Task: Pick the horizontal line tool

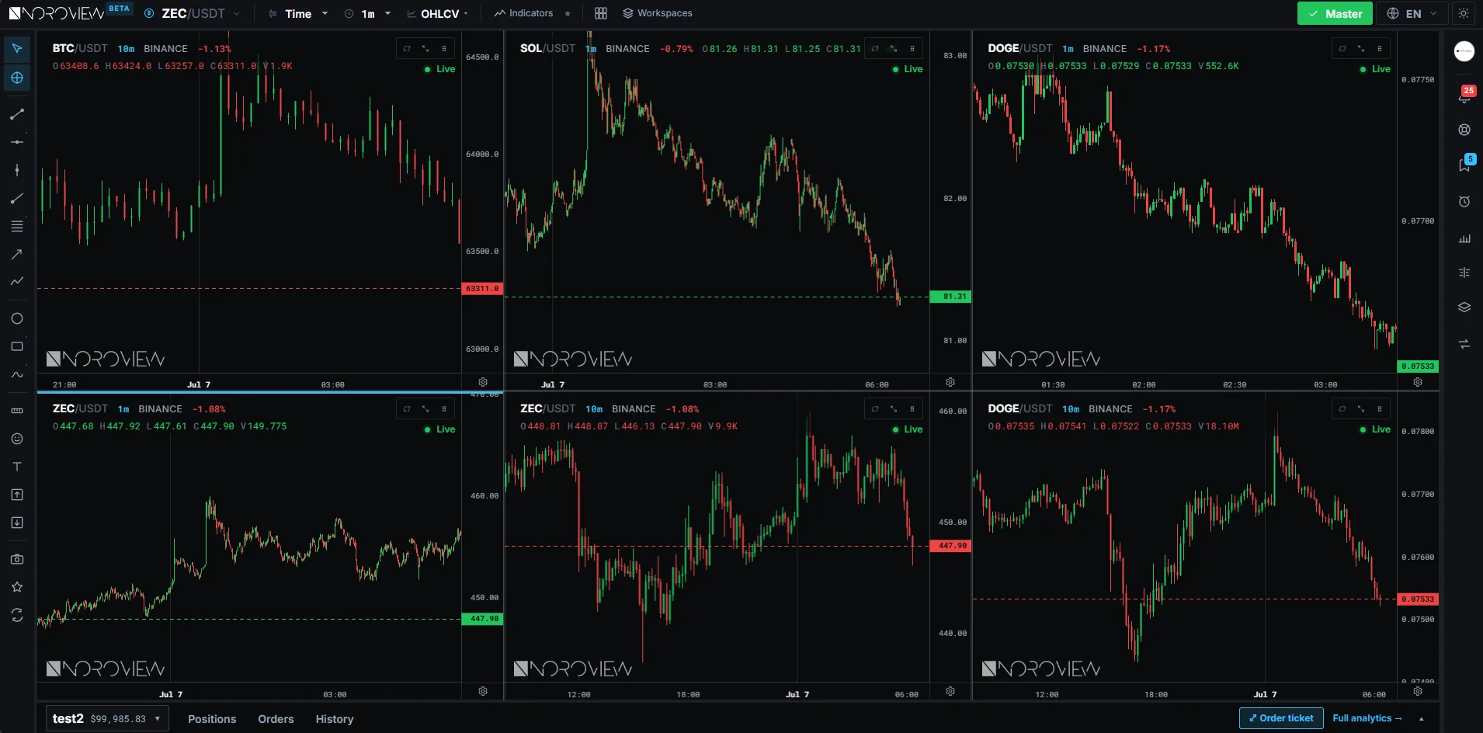Action: coord(17,142)
